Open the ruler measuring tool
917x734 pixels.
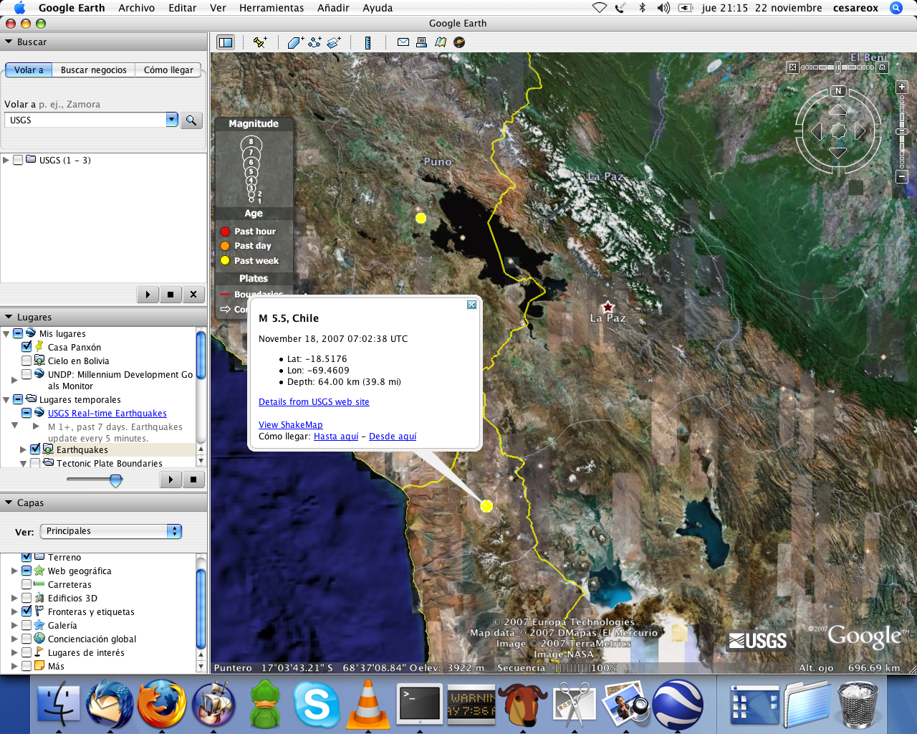[x=368, y=42]
